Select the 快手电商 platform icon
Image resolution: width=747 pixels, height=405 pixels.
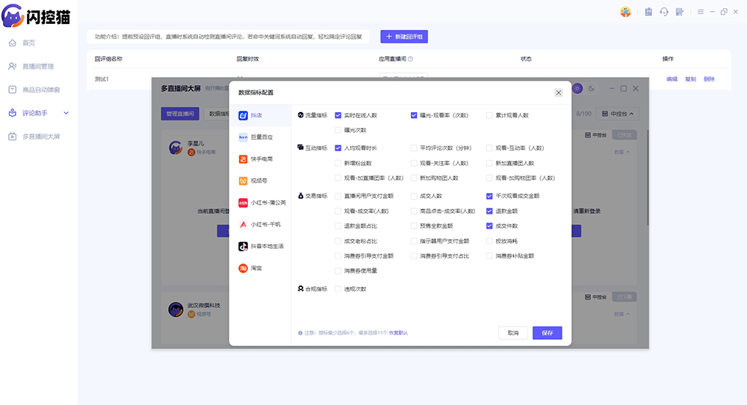pos(243,159)
